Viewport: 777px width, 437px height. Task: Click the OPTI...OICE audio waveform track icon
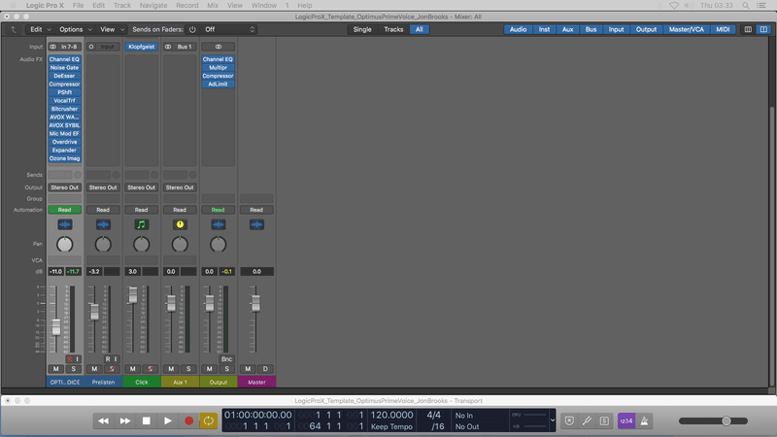tap(64, 224)
